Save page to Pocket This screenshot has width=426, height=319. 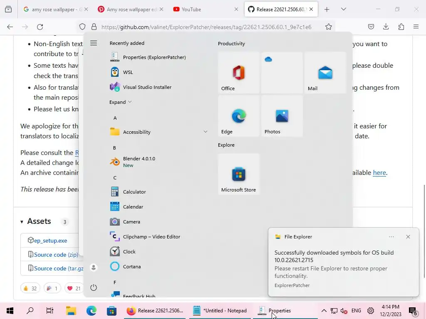[x=371, y=27]
